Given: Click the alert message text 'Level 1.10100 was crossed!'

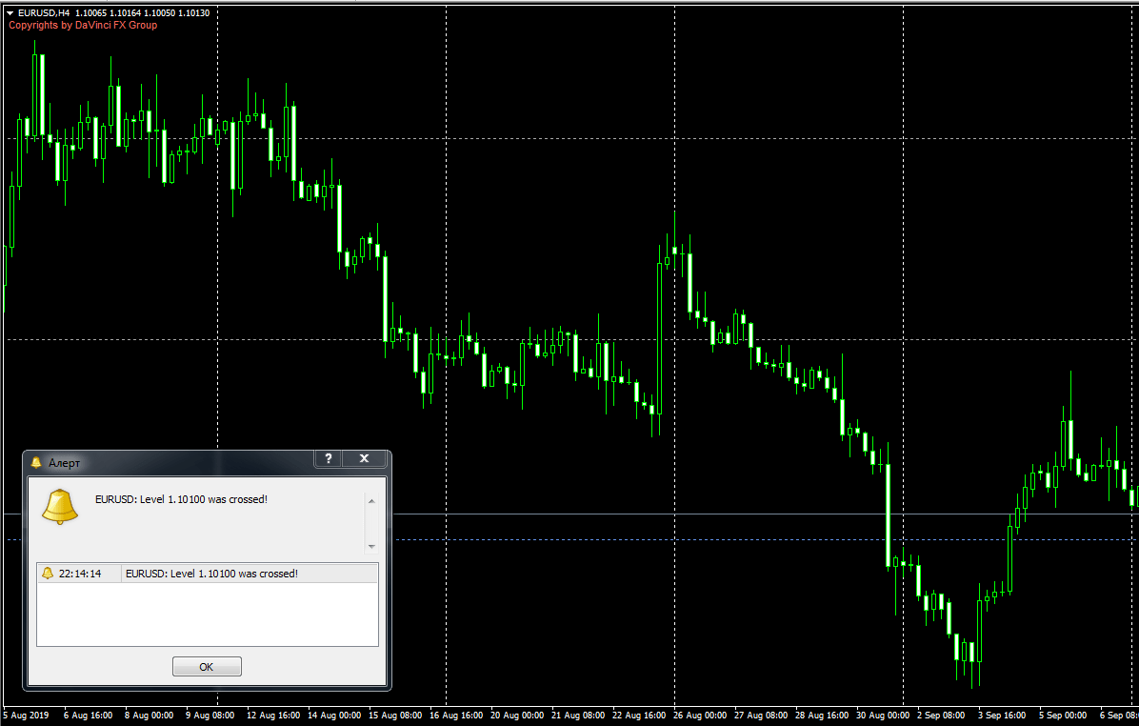Looking at the screenshot, I should (204, 499).
